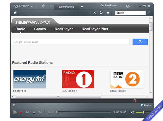Click the Get RealPlayer Plus link
The image size is (163, 121).
pos(109,6)
